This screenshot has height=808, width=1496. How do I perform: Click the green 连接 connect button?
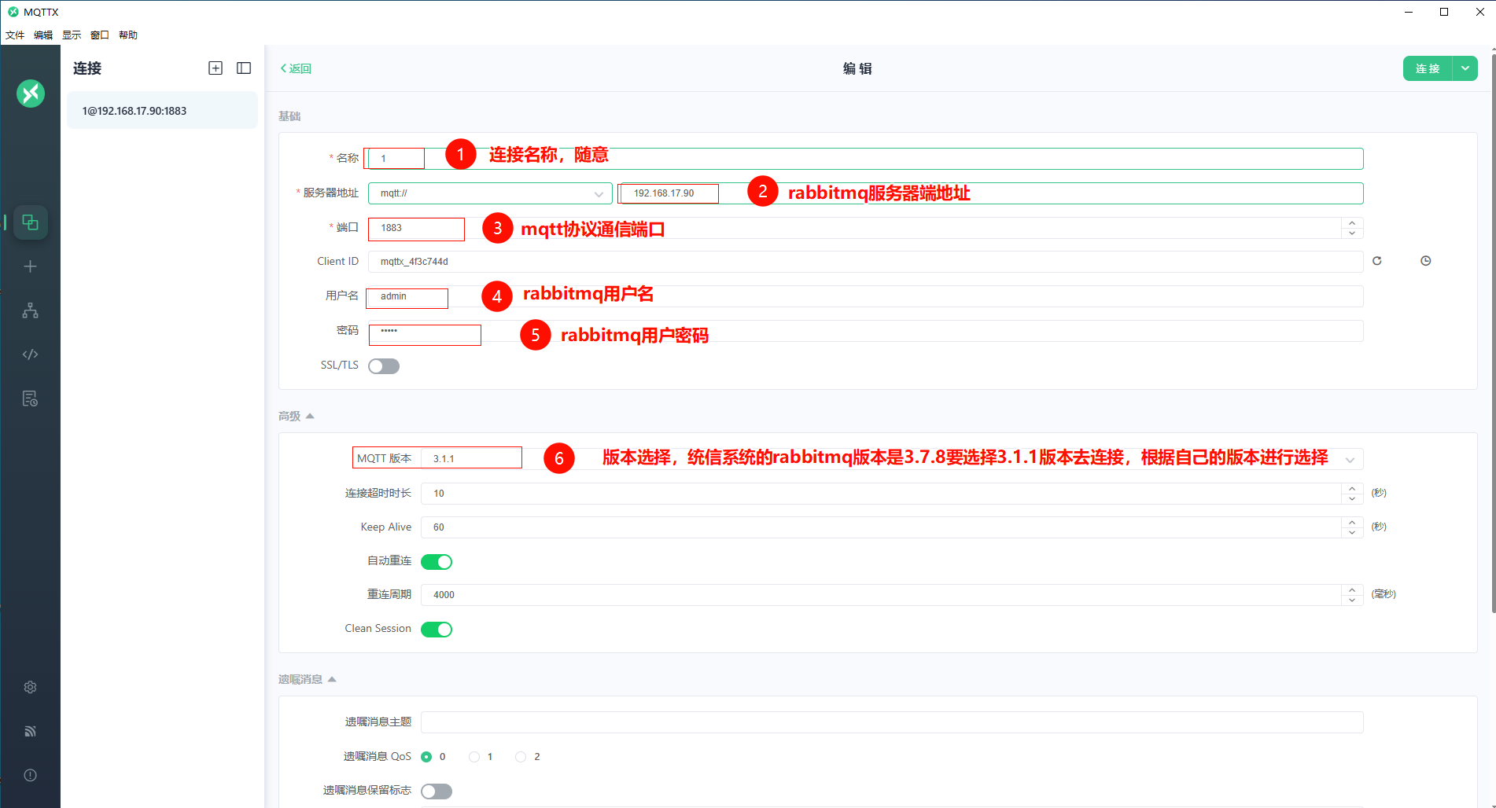click(x=1428, y=68)
